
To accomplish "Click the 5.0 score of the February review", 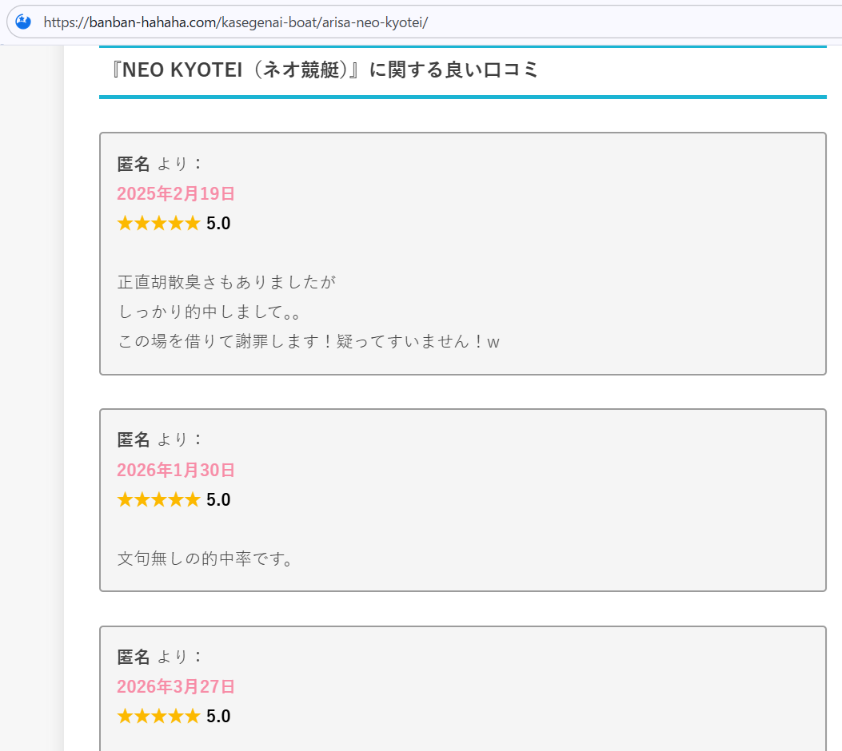I will pyautogui.click(x=220, y=223).
